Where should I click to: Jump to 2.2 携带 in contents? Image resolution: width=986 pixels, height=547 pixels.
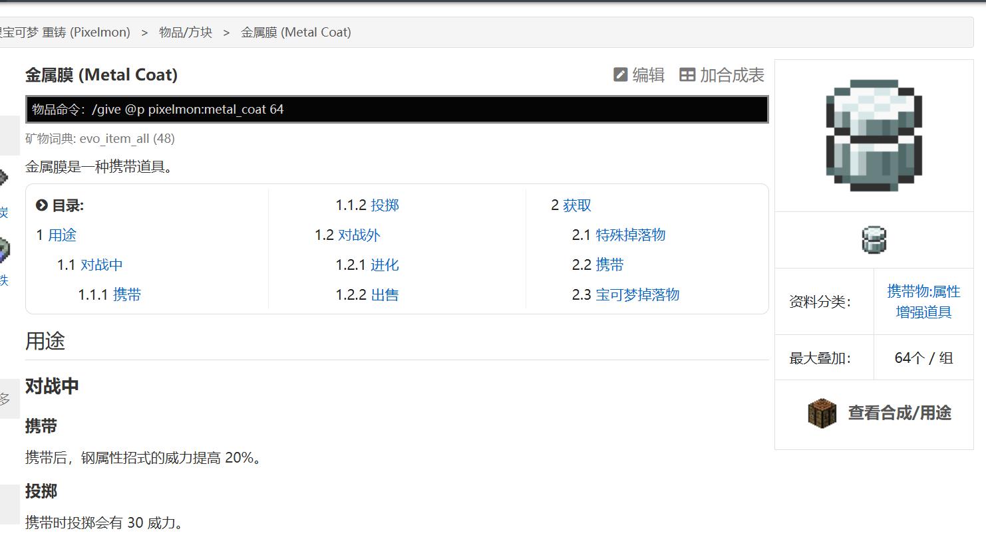click(610, 265)
